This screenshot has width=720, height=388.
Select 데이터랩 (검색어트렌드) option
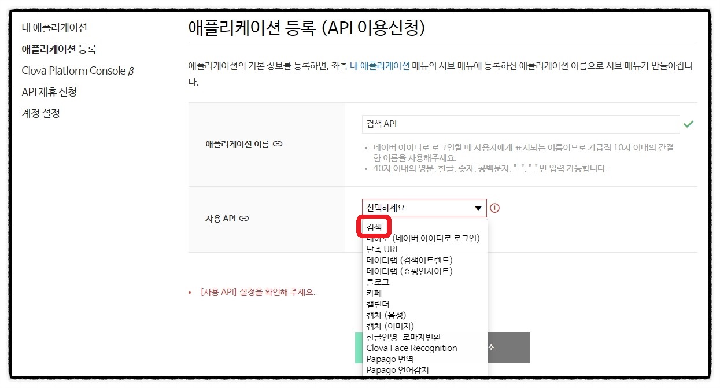pos(409,260)
